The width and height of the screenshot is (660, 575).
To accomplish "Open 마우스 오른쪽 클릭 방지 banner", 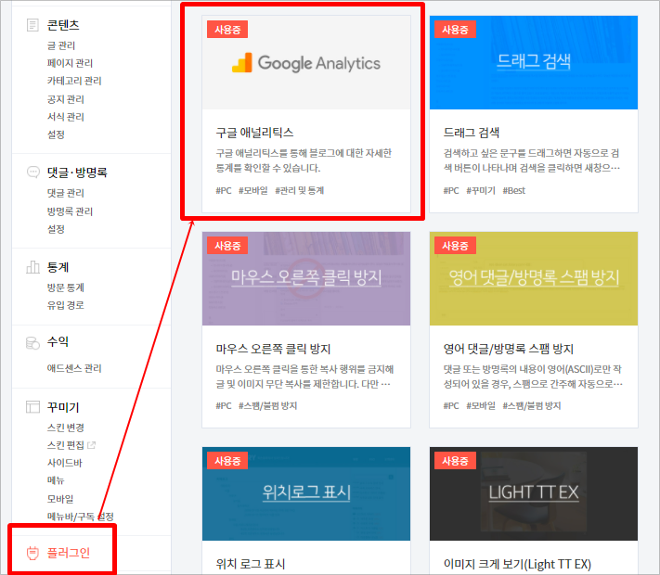I will (x=306, y=278).
